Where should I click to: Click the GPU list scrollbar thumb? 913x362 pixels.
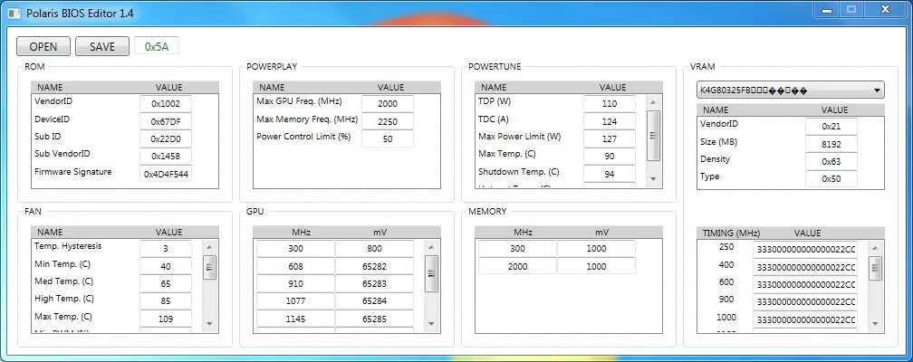(x=431, y=273)
